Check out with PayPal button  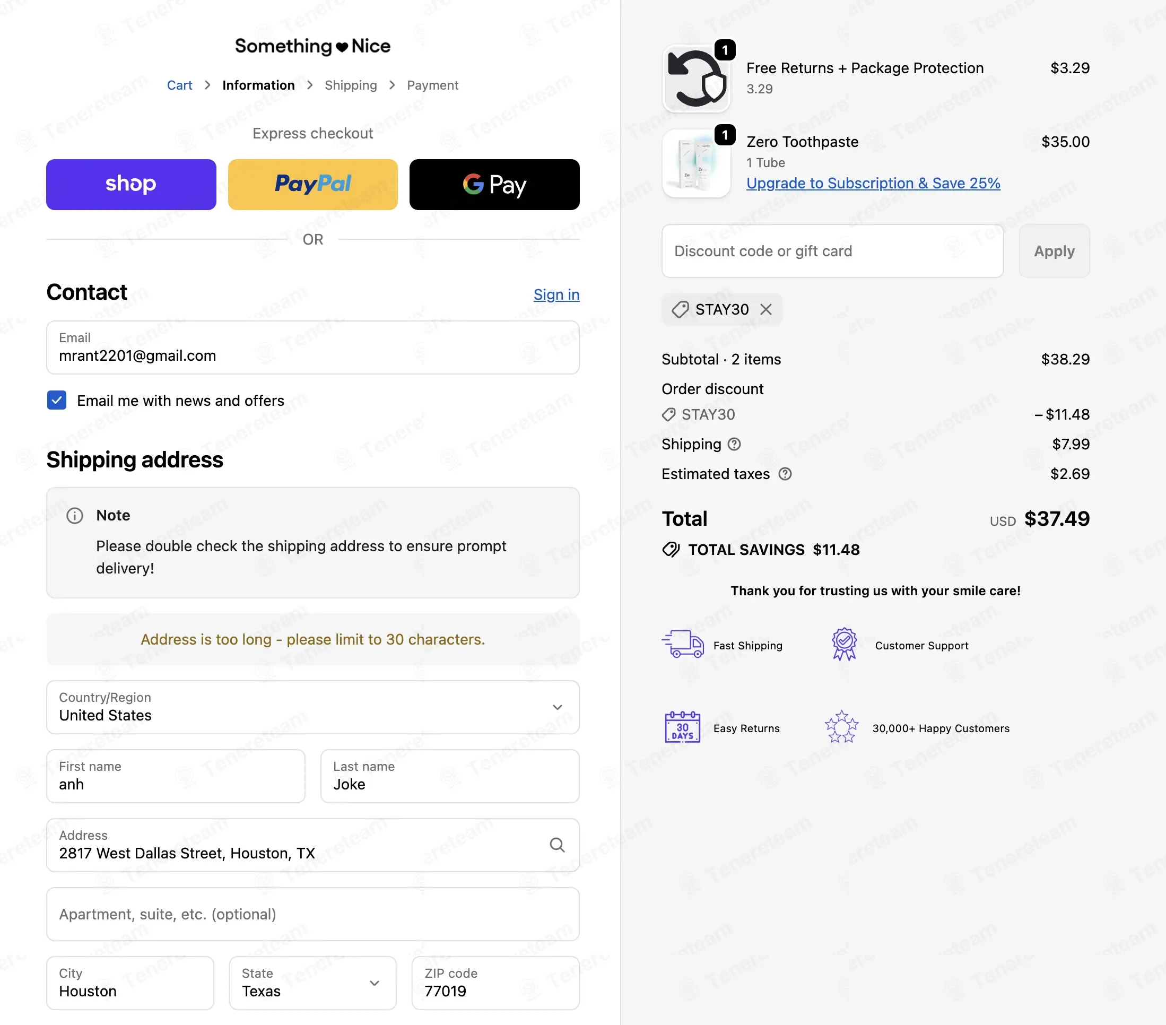[x=312, y=184]
